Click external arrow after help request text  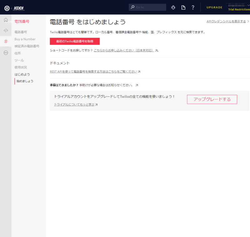(x=137, y=85)
